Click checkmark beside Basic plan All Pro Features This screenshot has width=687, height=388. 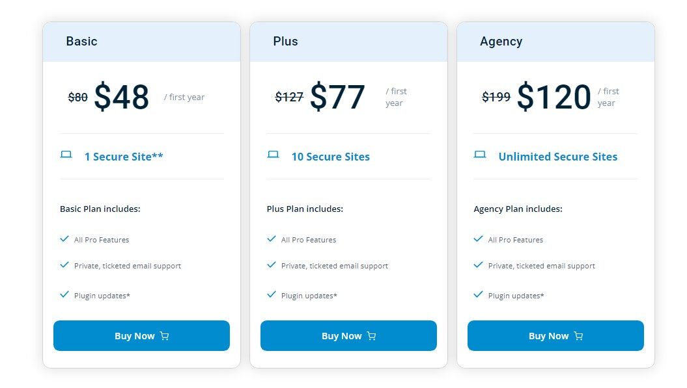(x=64, y=239)
